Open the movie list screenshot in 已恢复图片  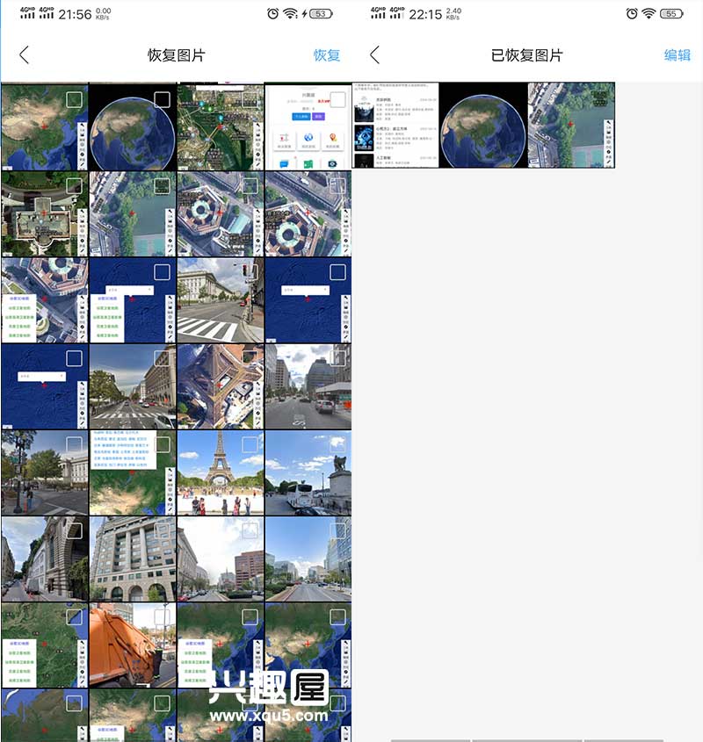[395, 125]
